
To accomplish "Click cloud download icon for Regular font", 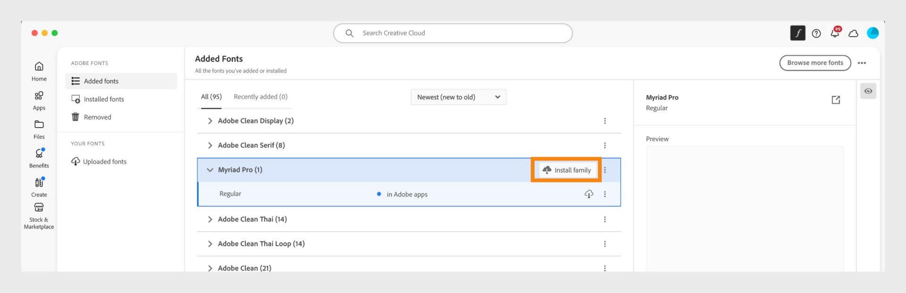I will [588, 194].
